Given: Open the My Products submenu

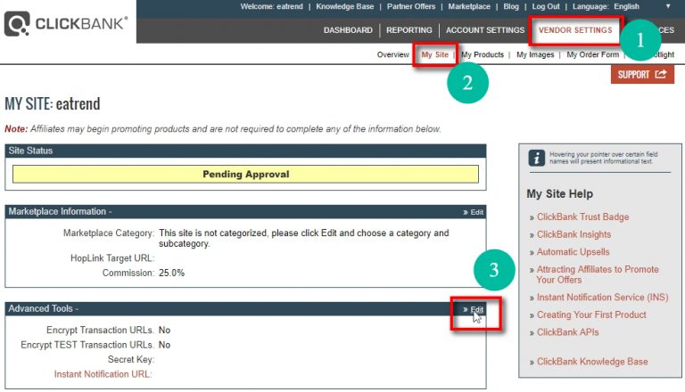Looking at the screenshot, I should pyautogui.click(x=483, y=55).
